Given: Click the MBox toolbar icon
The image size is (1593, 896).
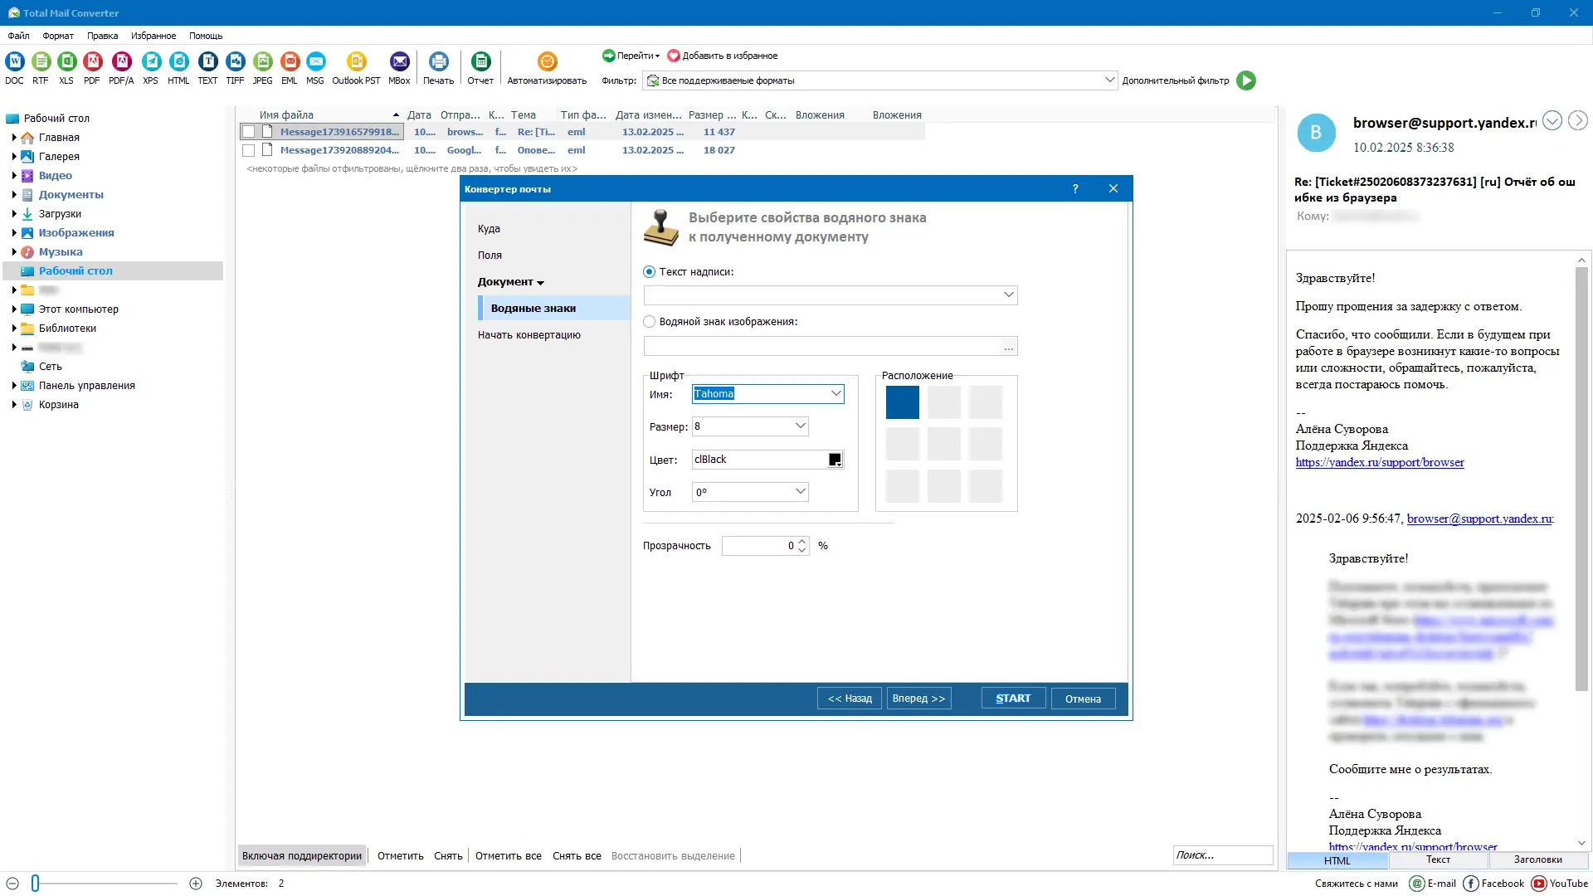Looking at the screenshot, I should (x=399, y=61).
